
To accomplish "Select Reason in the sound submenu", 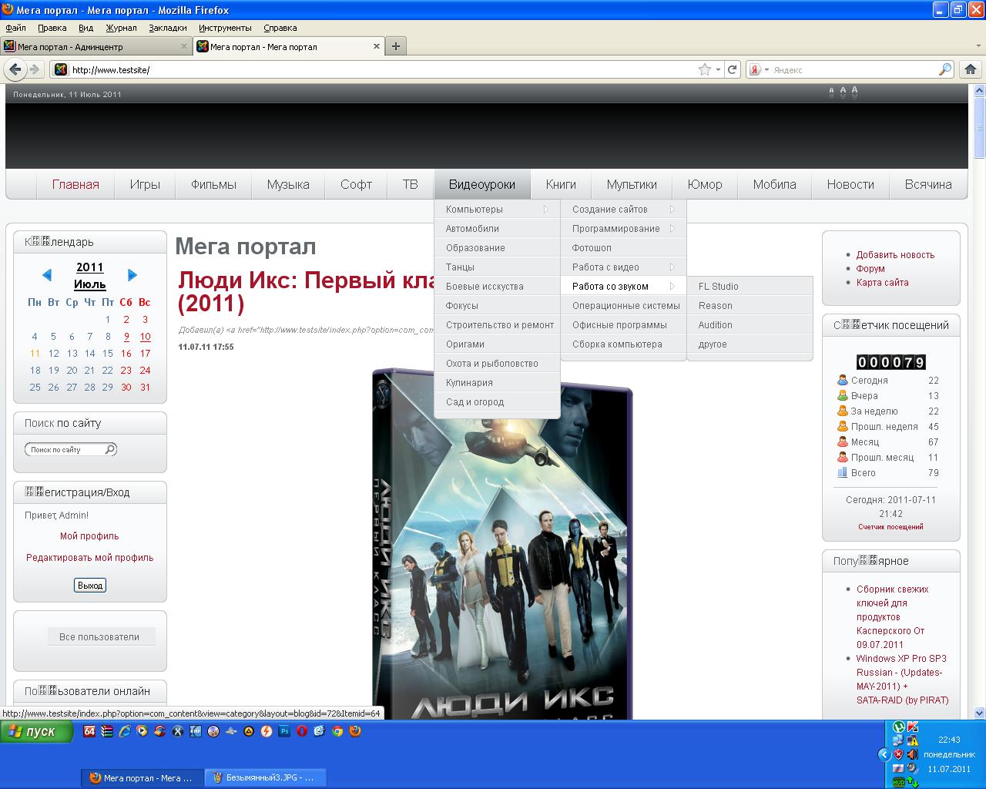I will tap(750, 306).
